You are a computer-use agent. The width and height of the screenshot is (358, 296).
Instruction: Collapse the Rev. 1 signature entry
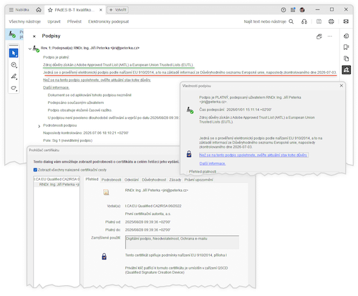pos(30,49)
